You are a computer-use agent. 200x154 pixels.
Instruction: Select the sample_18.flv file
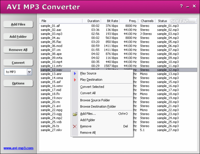(50, 94)
